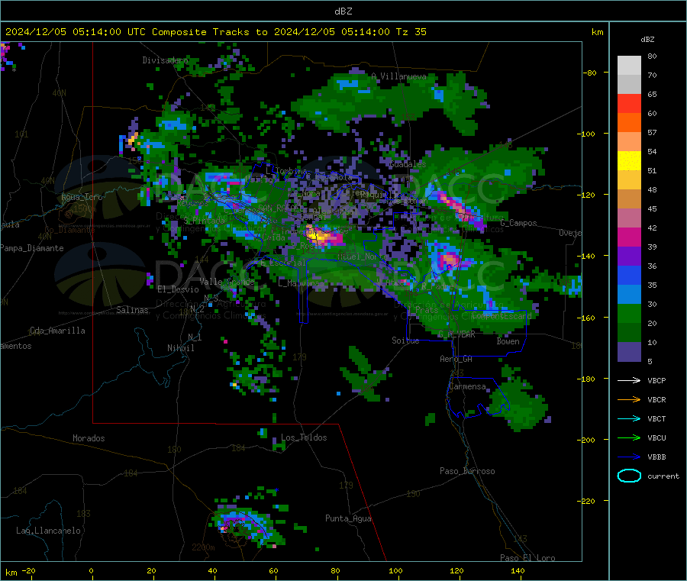Click the blue VBBB arrow legend icon
The height and width of the screenshot is (581, 687).
coord(629,457)
